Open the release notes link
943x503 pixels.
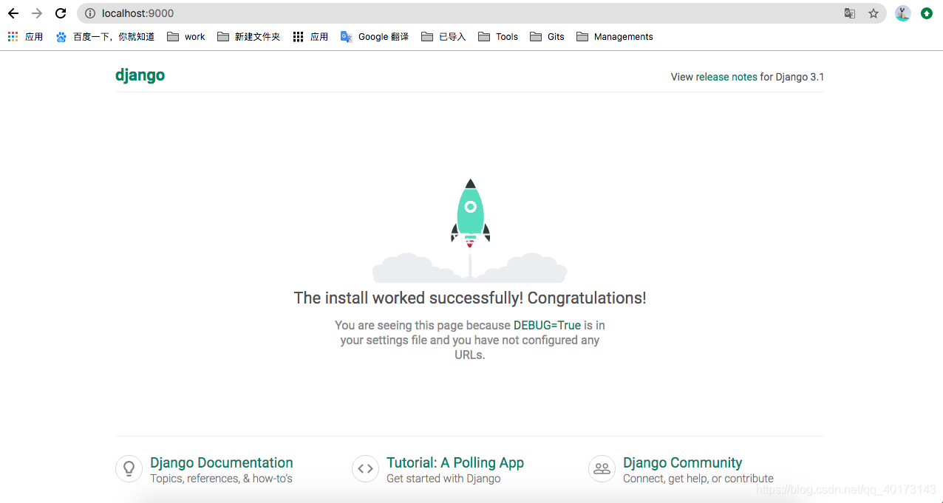coord(726,77)
